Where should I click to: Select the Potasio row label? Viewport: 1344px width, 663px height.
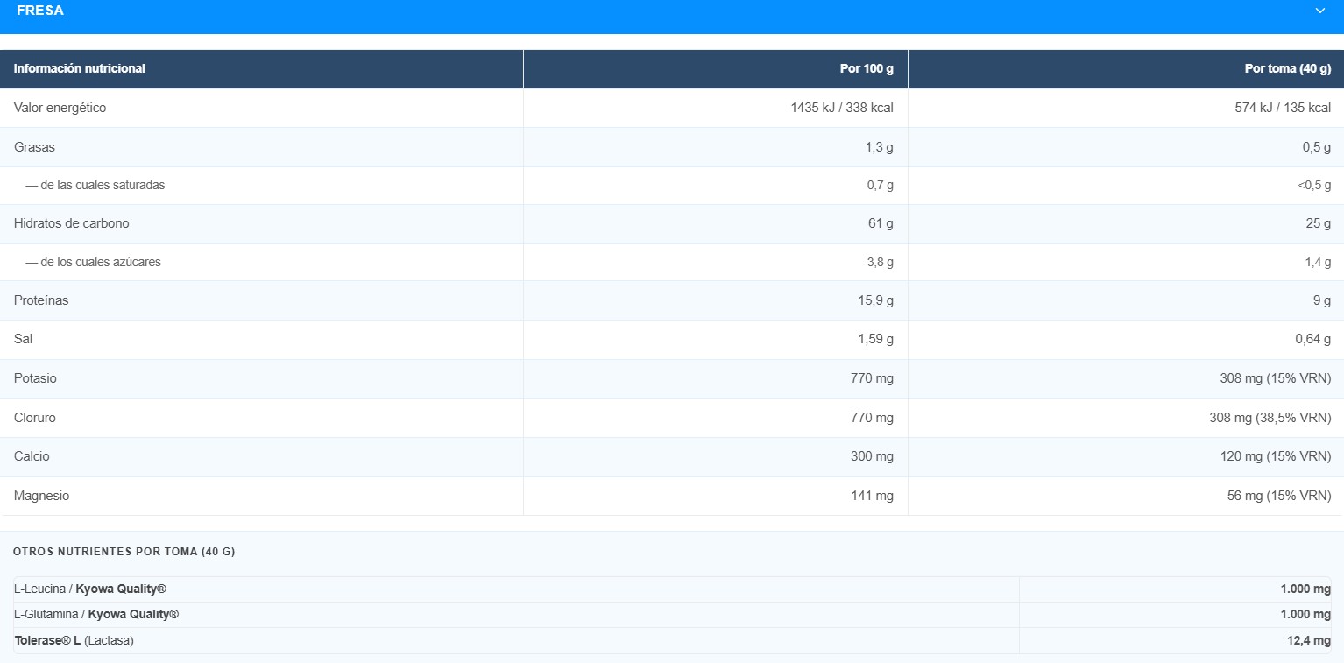[35, 378]
